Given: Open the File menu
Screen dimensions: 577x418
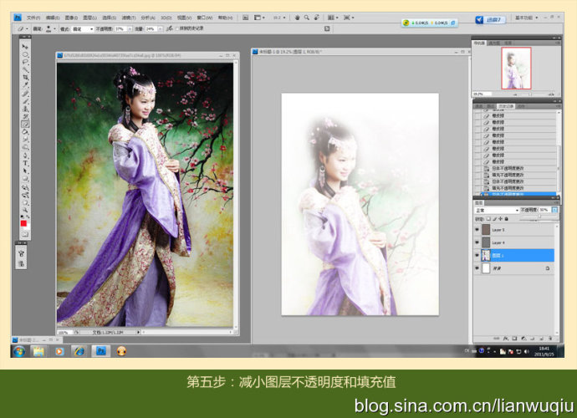Looking at the screenshot, I should pyautogui.click(x=33, y=18).
